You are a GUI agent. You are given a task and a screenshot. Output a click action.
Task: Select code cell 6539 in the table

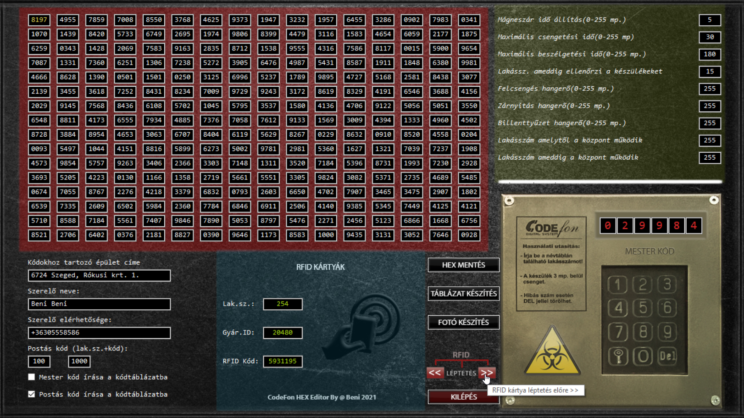coord(39,206)
